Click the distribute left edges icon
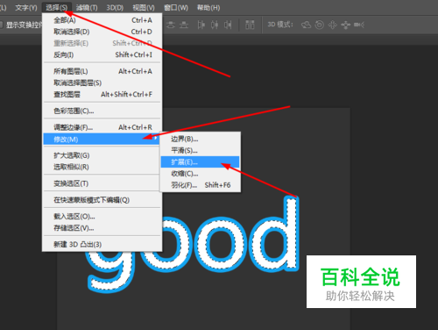This screenshot has width=438, height=330. (x=201, y=25)
